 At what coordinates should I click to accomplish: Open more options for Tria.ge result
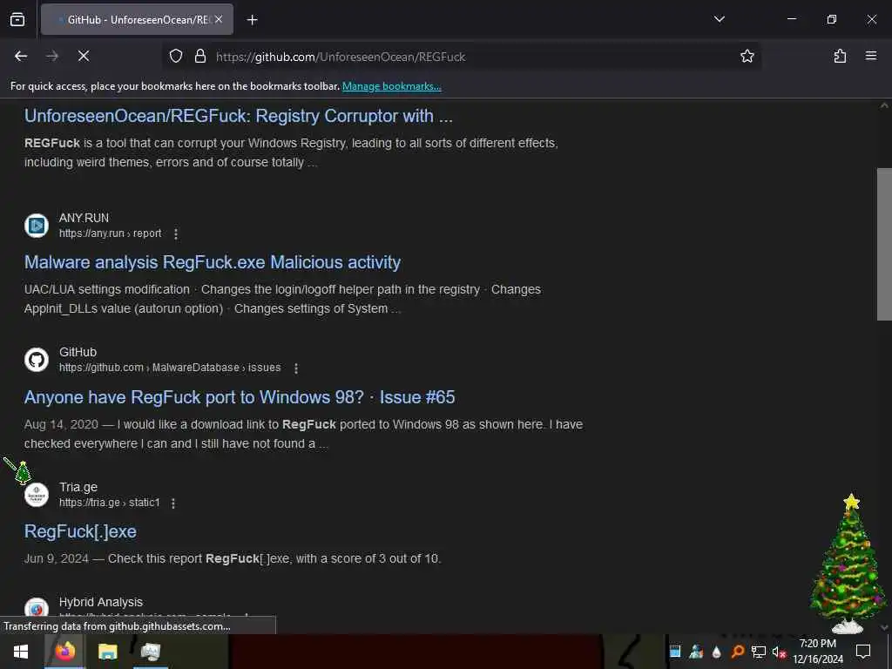coord(173,503)
